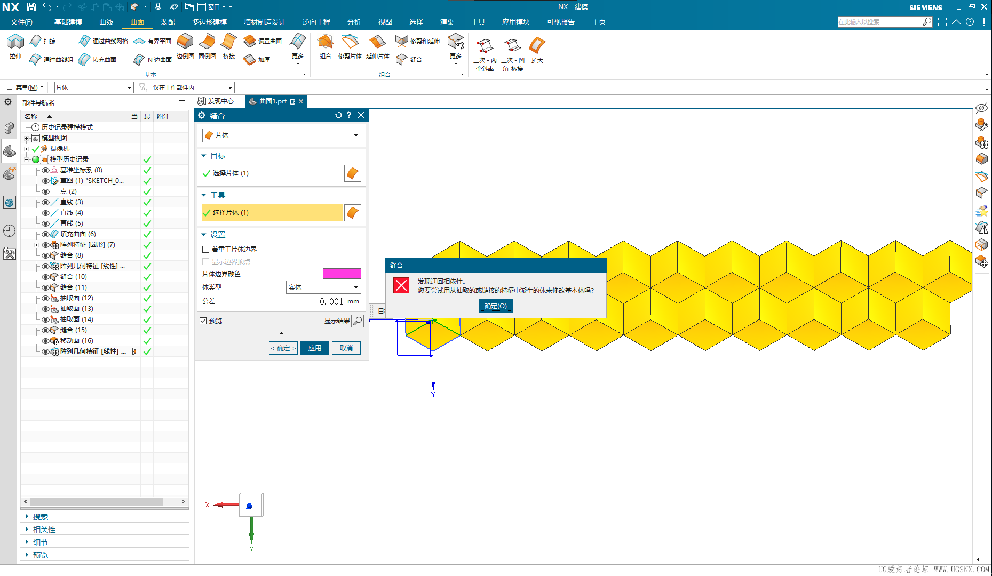Hide the 直线 (3) feature
Viewport: 992px width, 576px height.
tap(45, 202)
